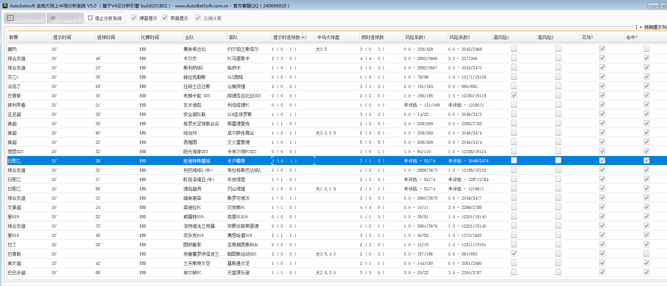Toggle the 弹窗提示 checkbox

tap(134, 18)
